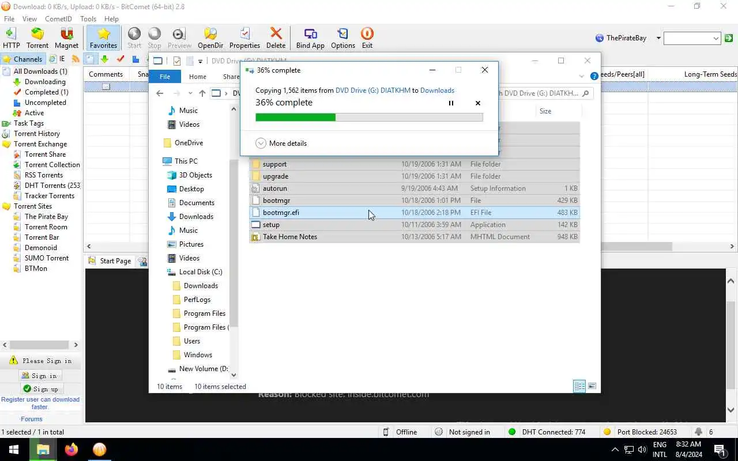Click the Explorer Help question mark icon
This screenshot has height=461, width=738.
click(x=594, y=76)
